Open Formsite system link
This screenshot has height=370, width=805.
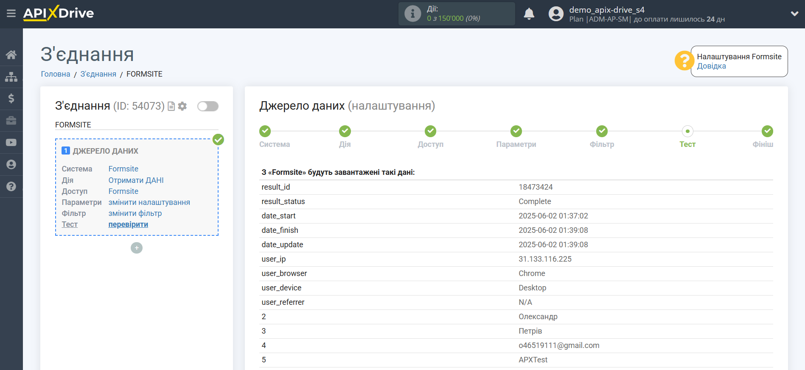click(123, 169)
